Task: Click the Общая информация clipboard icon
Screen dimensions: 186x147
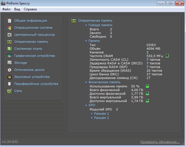Action: click(10, 21)
